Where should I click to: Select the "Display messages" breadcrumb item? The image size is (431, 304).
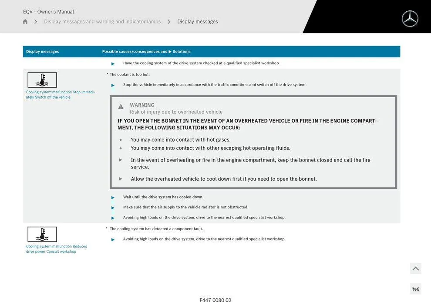coord(197,20)
